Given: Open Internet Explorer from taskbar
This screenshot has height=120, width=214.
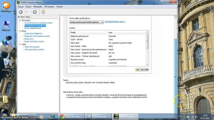Looking at the screenshot, I should click(x=52, y=117).
